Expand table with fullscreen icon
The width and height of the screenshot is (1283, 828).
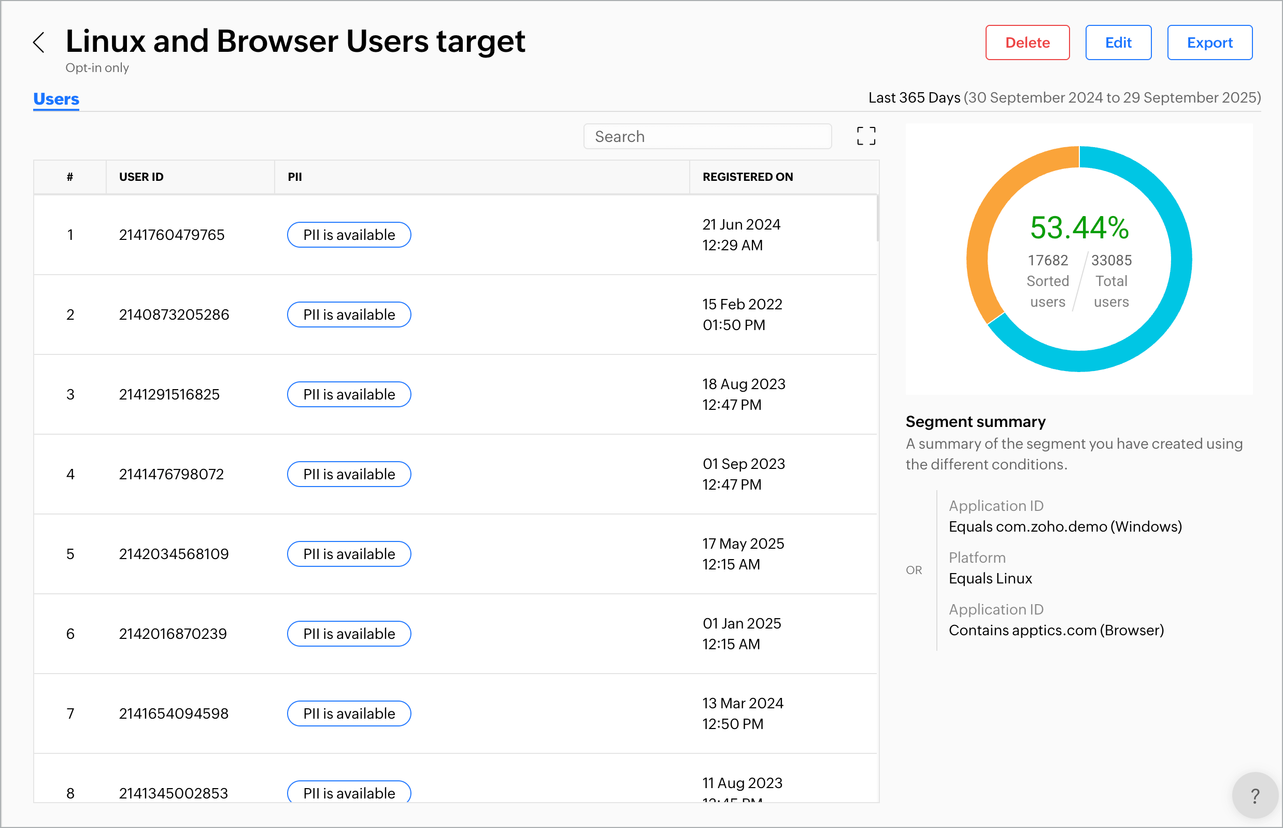tap(866, 136)
